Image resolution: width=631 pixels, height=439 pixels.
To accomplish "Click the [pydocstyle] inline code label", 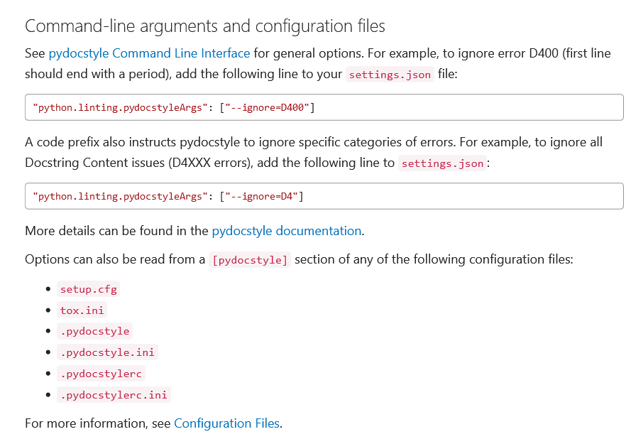I will tap(250, 260).
